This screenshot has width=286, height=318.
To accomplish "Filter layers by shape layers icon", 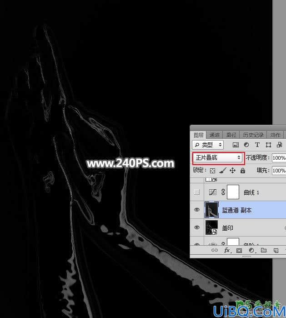I will [x=268, y=145].
